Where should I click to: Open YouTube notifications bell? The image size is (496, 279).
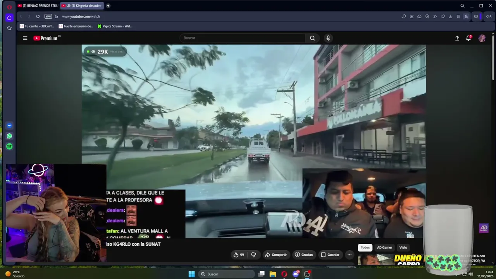[x=468, y=38]
